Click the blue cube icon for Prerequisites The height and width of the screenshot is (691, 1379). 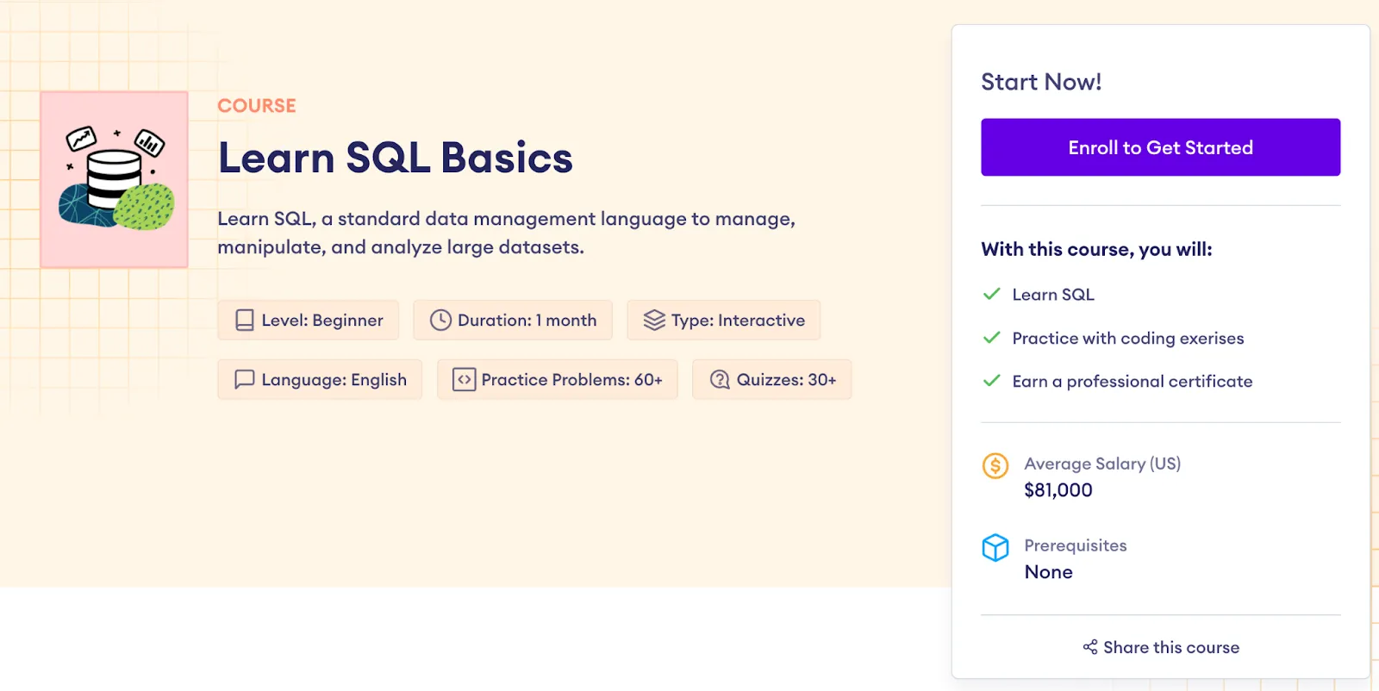995,548
